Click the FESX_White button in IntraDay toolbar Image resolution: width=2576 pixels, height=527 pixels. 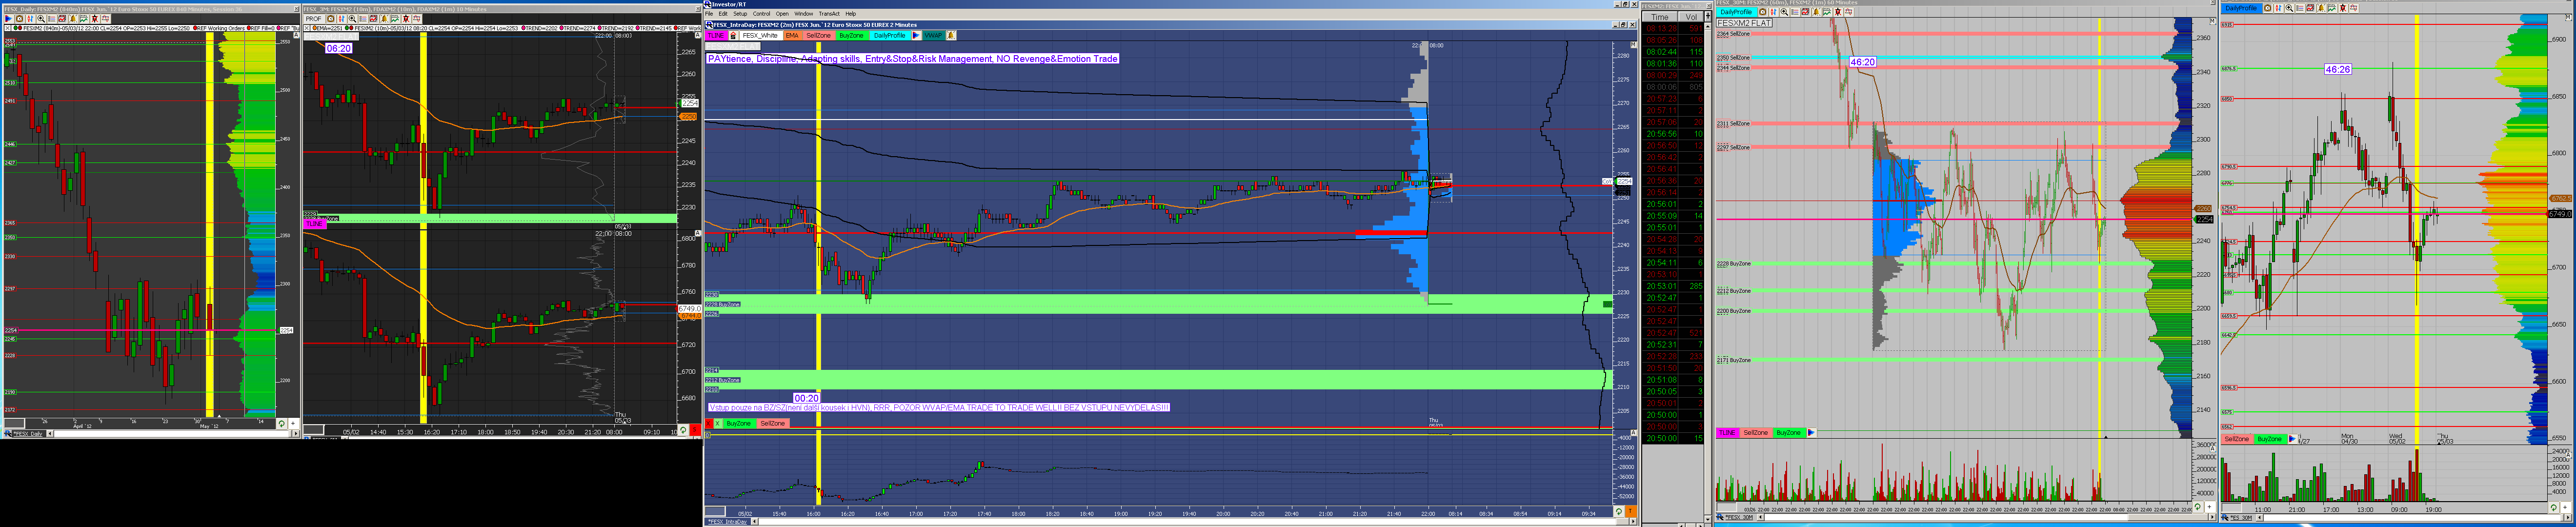[760, 35]
